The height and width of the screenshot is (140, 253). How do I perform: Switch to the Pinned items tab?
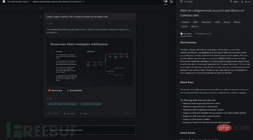203,34
